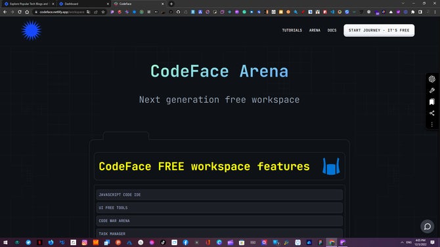Open the ChatGPT icon in side panel
Screen dimensions: 440x247
click(431, 79)
